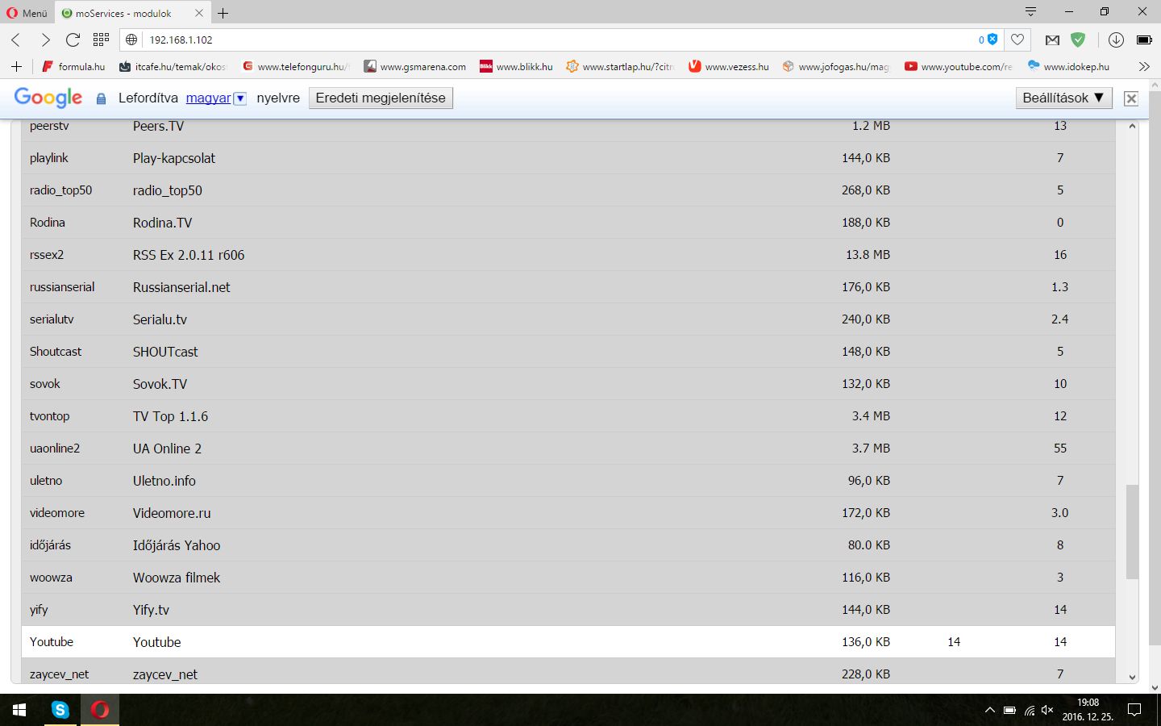
Task: Open the battery saver icon
Action: click(1144, 40)
